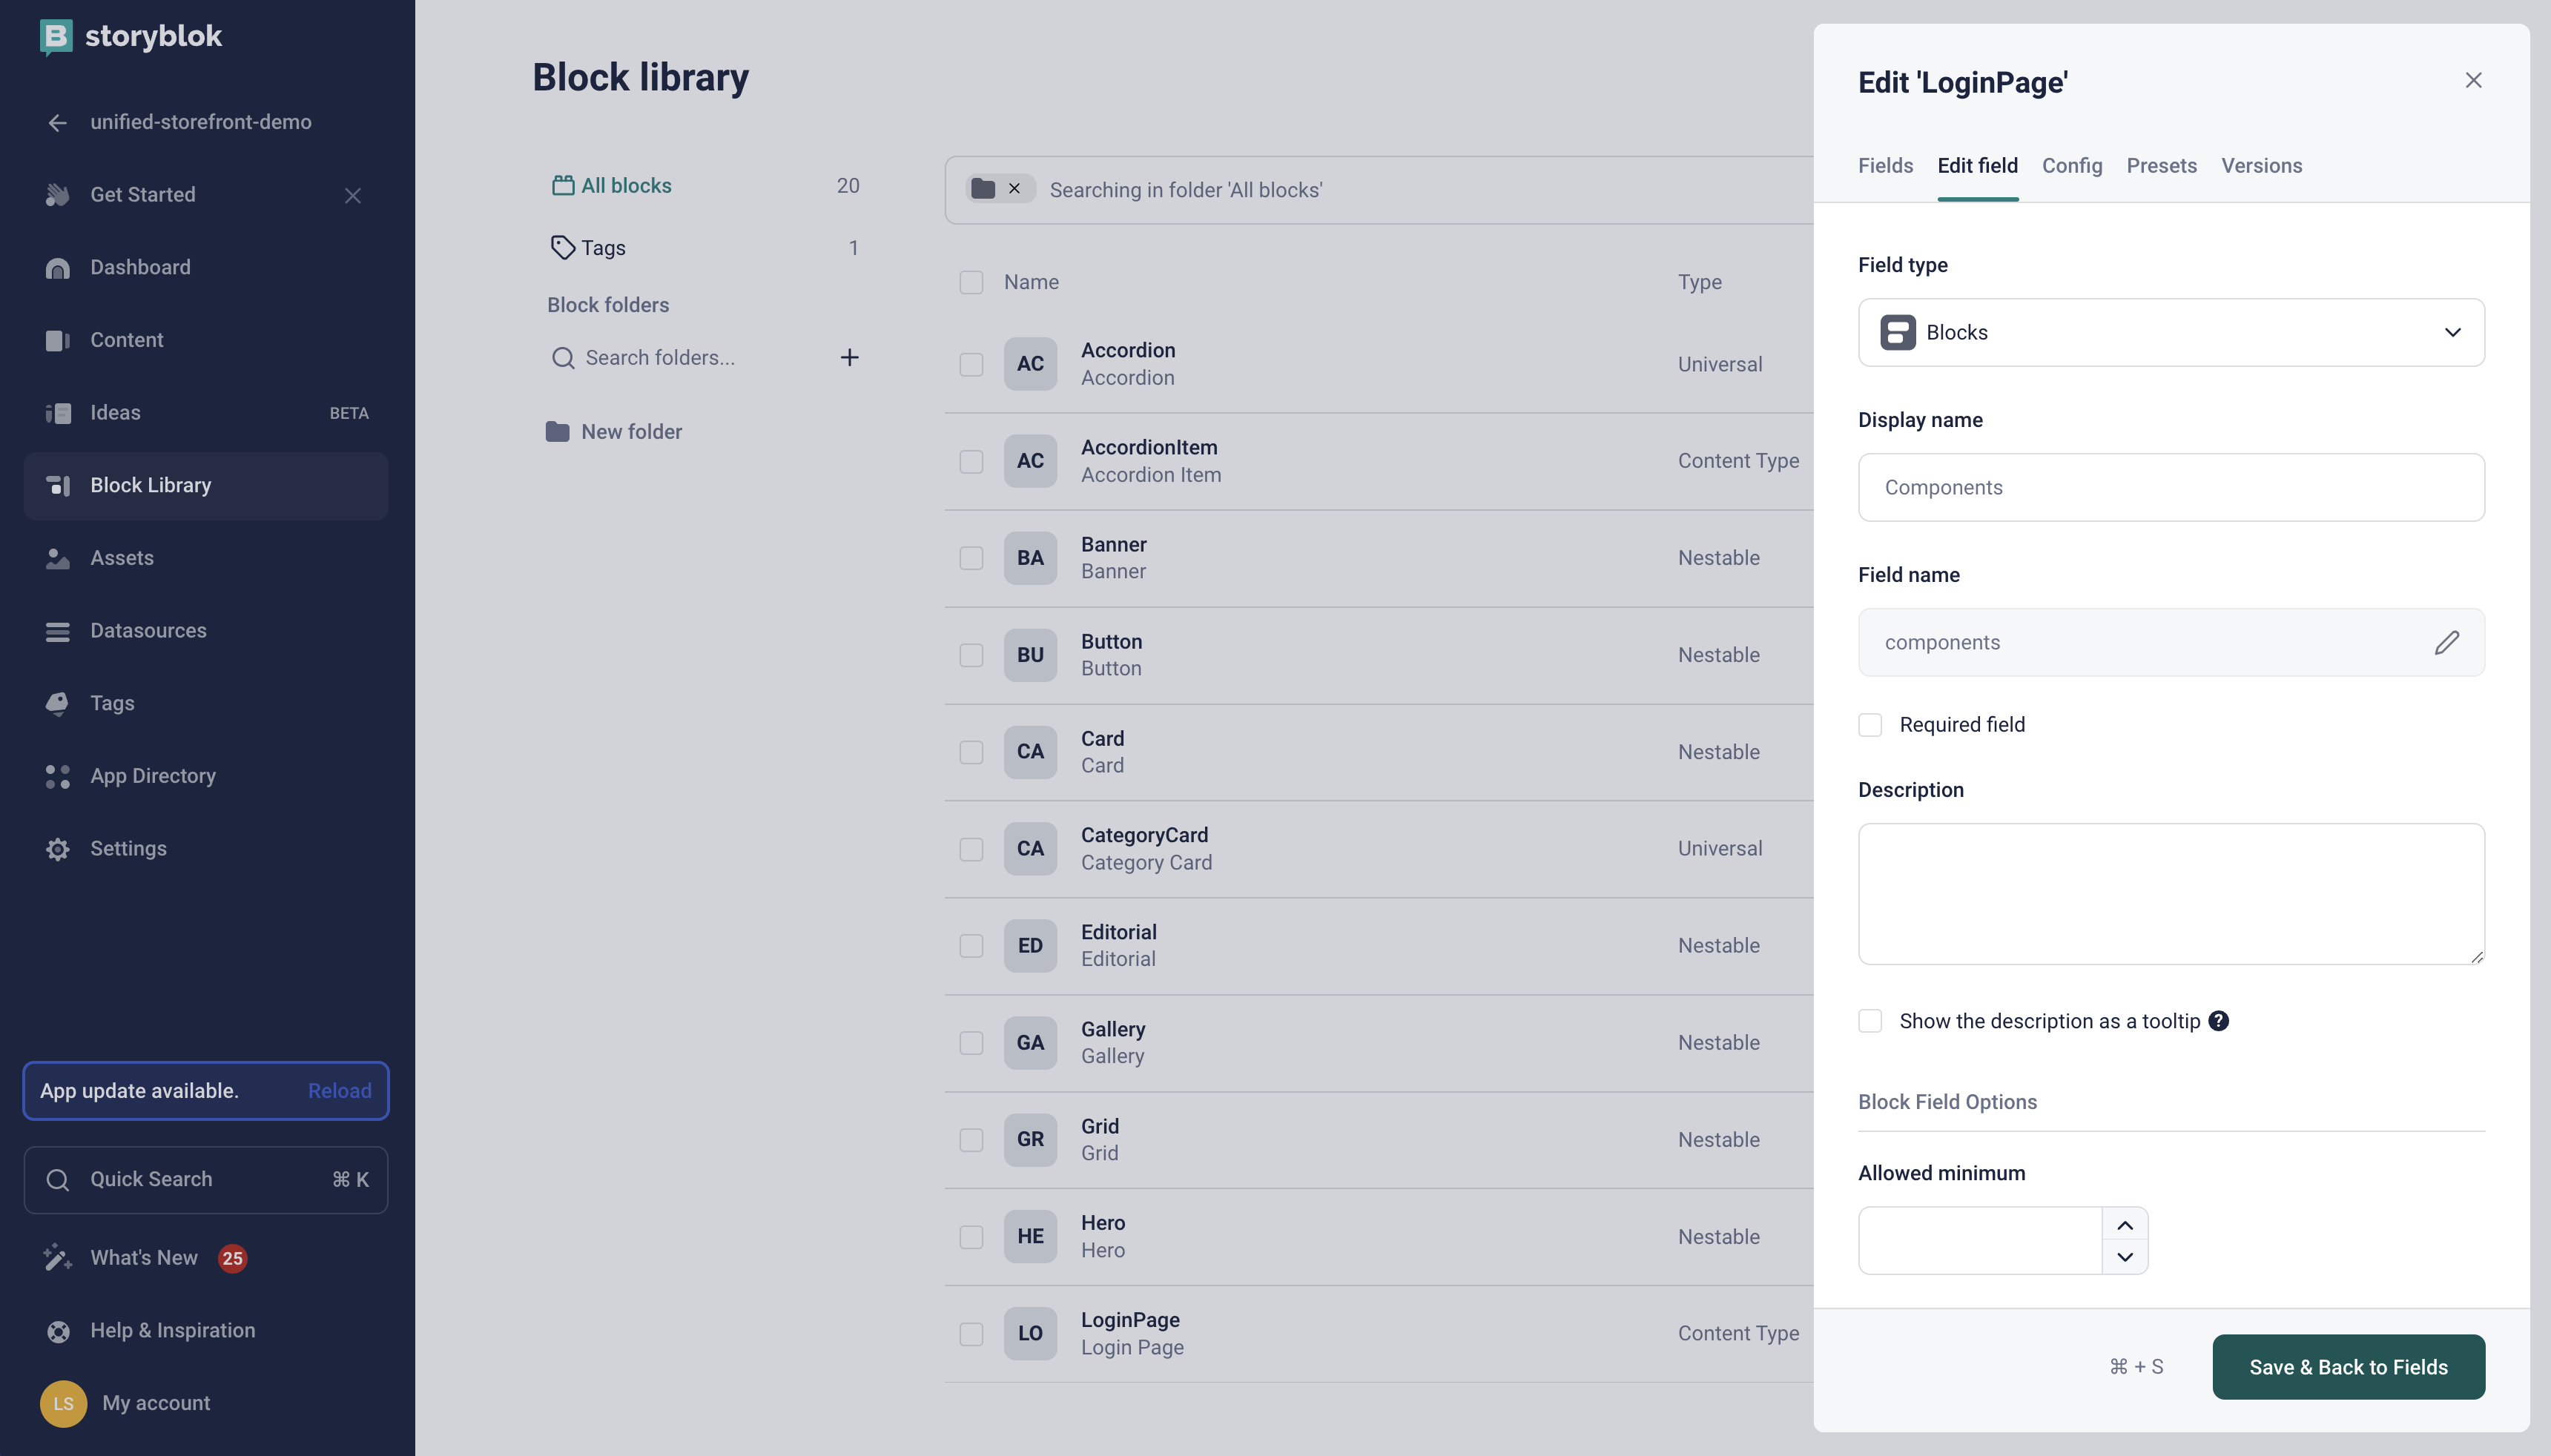This screenshot has width=2551, height=1456.
Task: Click the Display name input field
Action: (2171, 488)
